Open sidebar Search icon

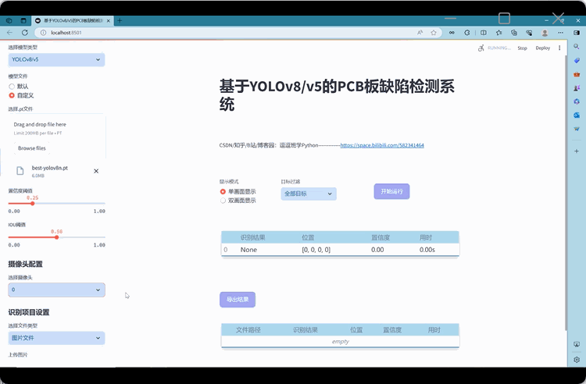[x=577, y=47]
